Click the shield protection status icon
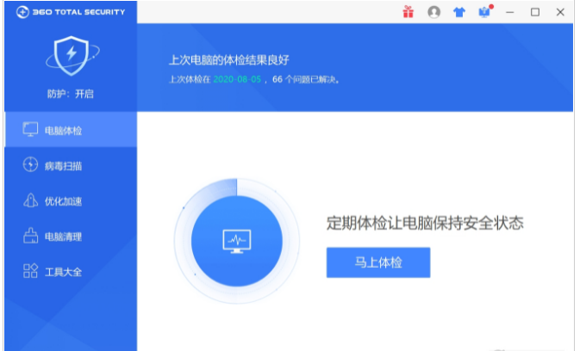The height and width of the screenshot is (351, 586). coord(72,56)
